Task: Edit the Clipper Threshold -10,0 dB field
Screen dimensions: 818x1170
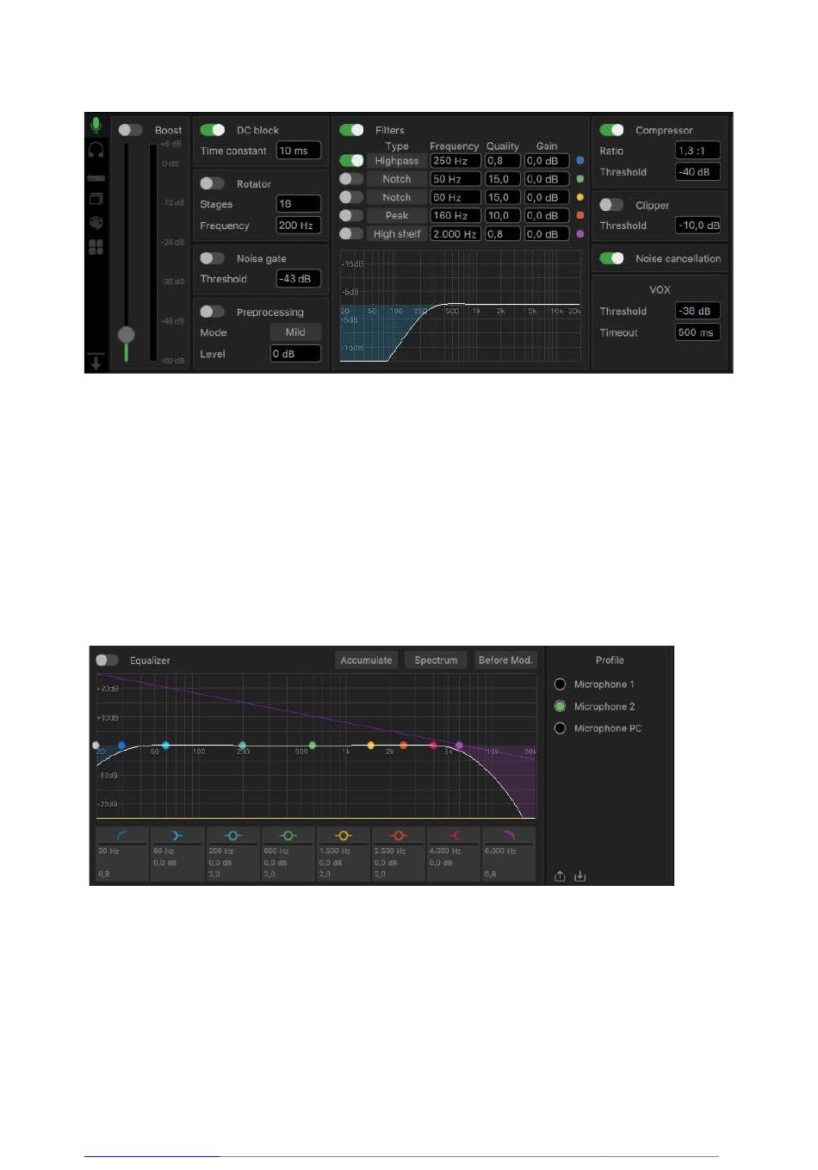Action: point(697,226)
